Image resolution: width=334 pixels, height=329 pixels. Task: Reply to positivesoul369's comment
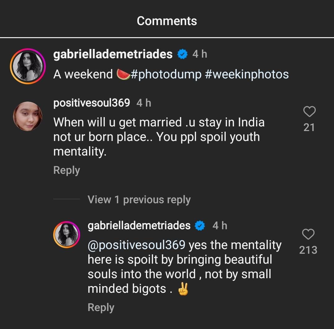click(66, 170)
